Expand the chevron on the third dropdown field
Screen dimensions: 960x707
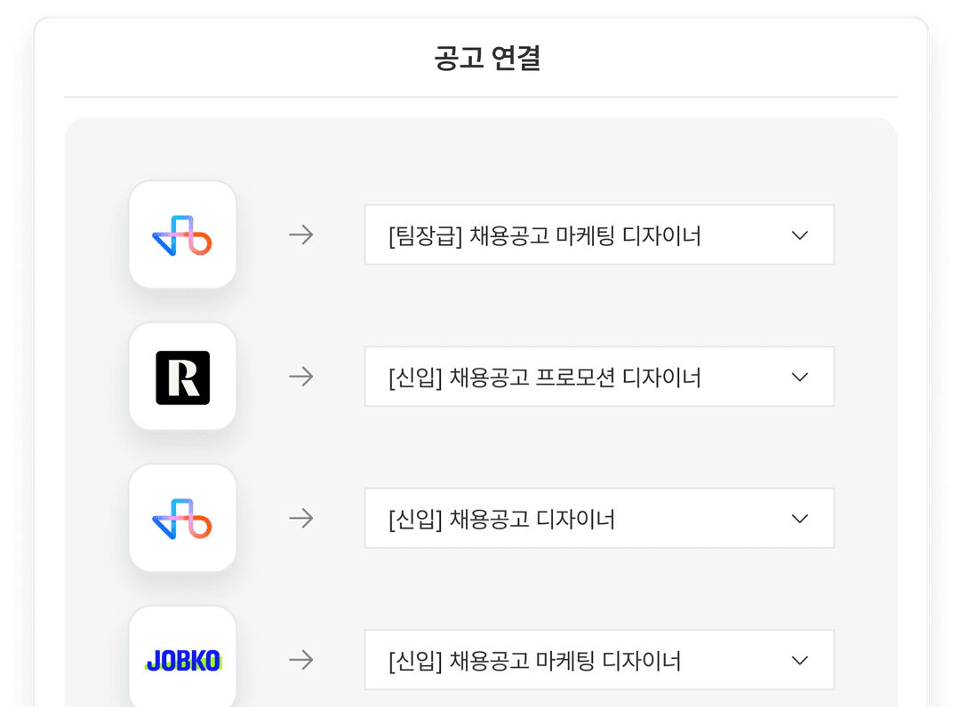click(799, 518)
